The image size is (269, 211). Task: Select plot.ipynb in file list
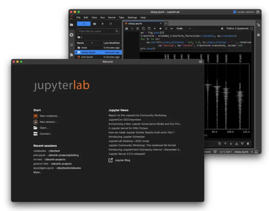98,57
